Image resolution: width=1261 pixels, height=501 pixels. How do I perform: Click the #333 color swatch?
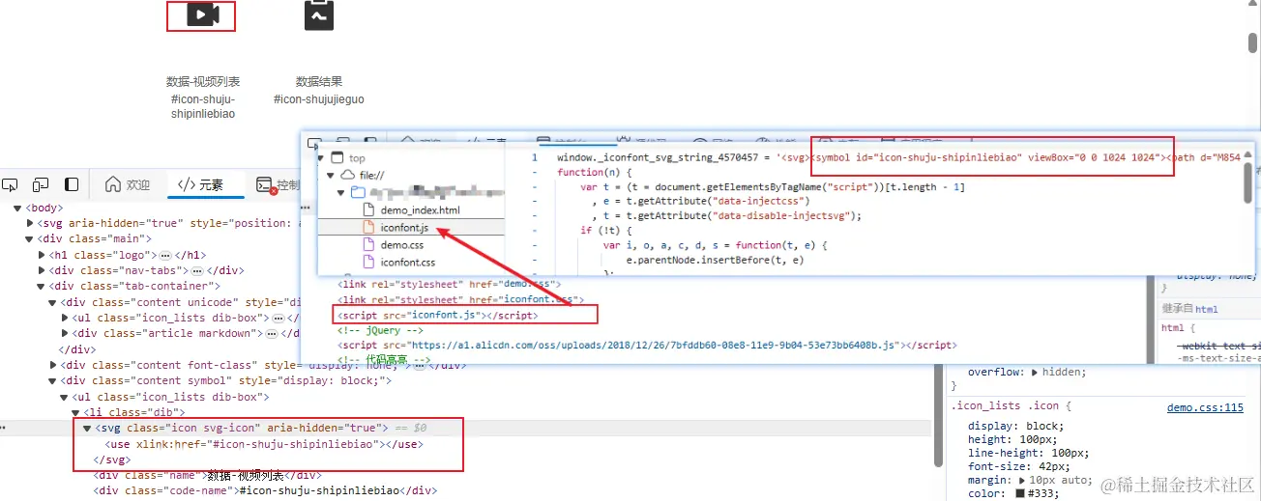(1020, 494)
